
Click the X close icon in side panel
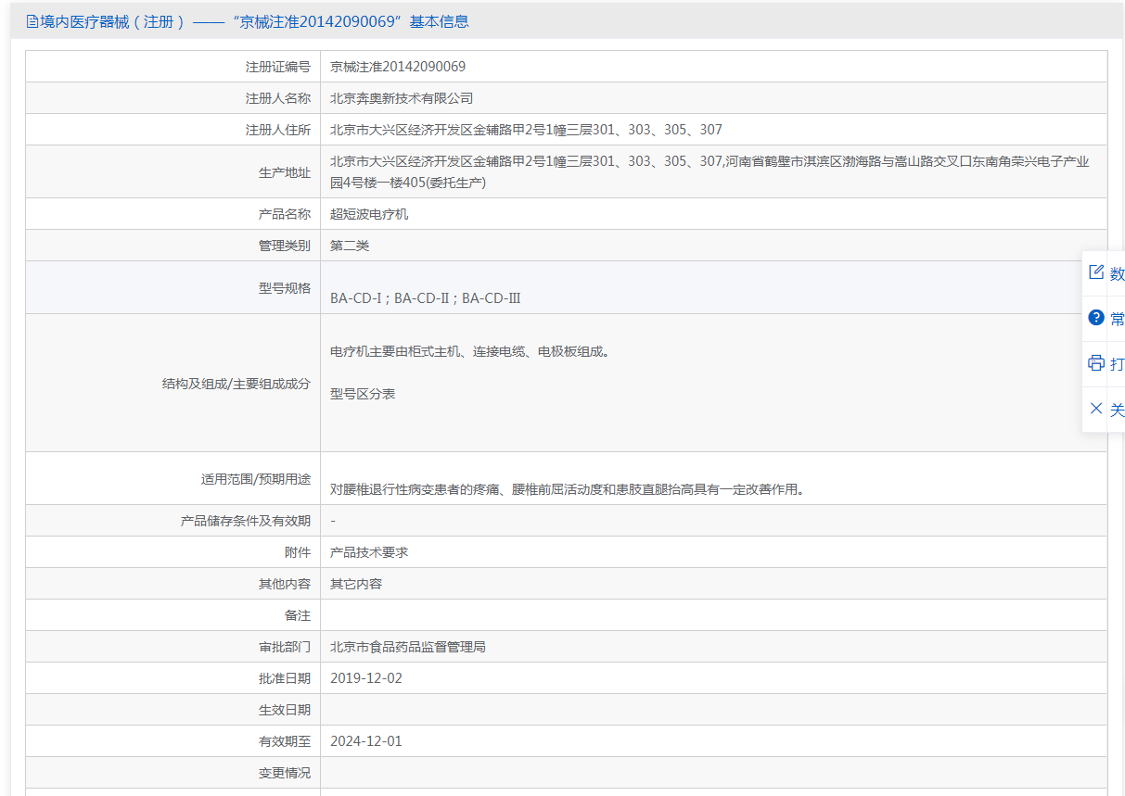(1096, 409)
